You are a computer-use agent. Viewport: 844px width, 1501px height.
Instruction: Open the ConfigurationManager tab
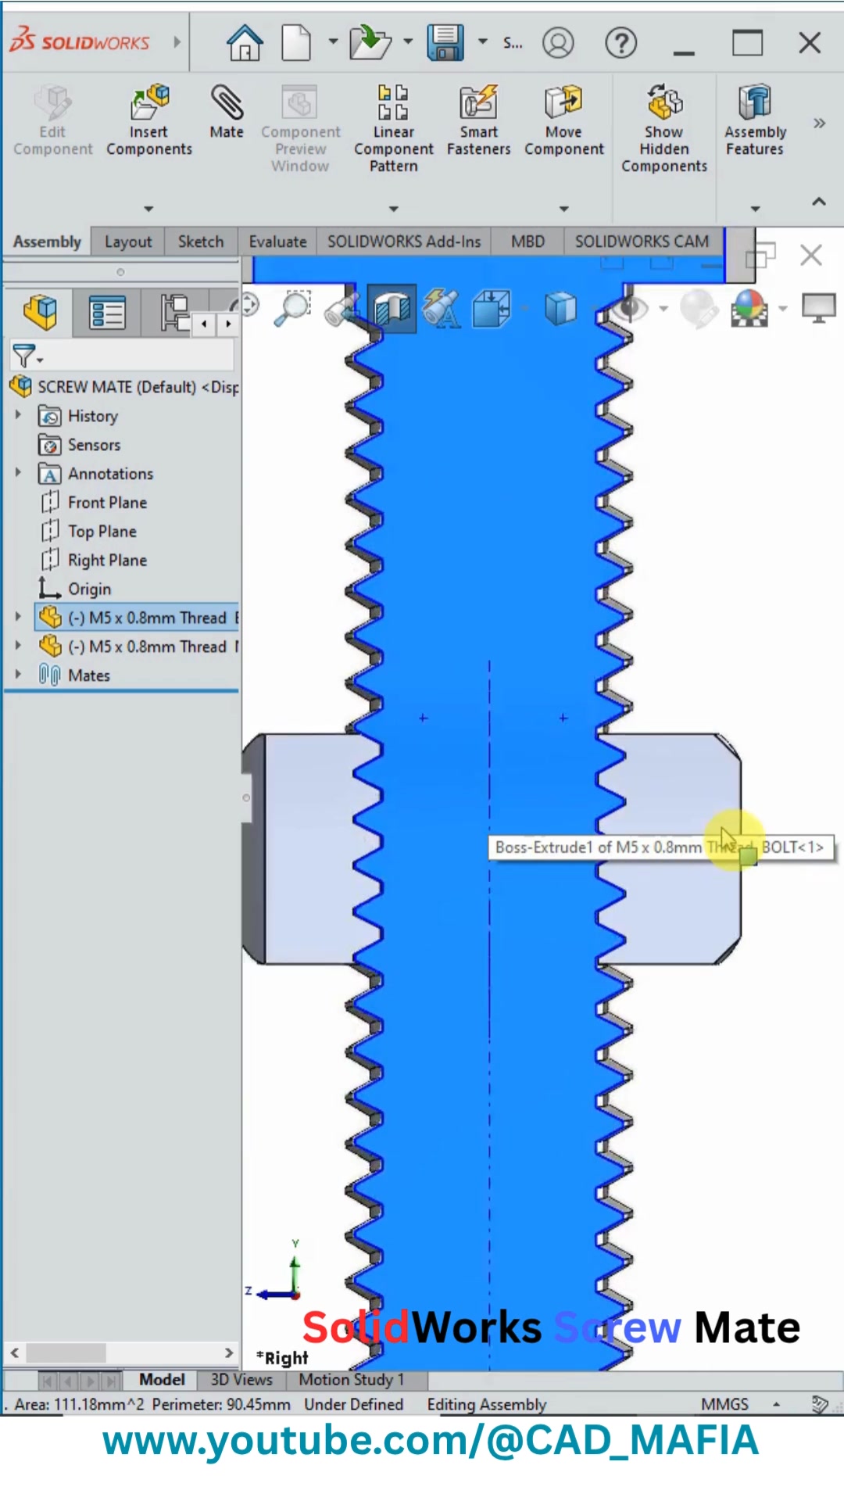(x=174, y=312)
